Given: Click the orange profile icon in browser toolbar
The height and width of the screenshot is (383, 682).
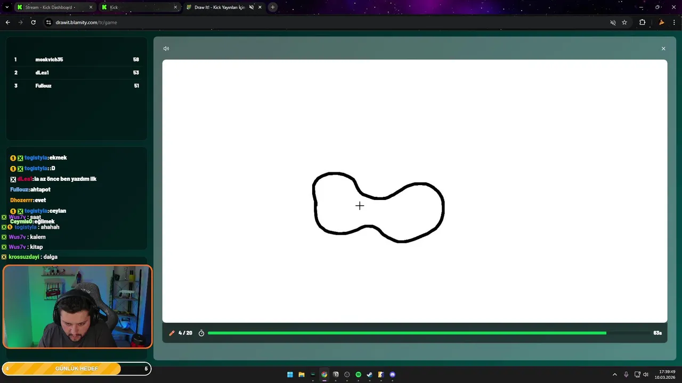Looking at the screenshot, I should pos(661,22).
